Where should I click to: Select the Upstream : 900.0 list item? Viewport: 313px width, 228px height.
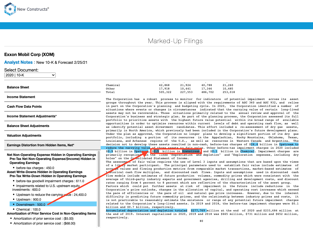tap(29, 199)
